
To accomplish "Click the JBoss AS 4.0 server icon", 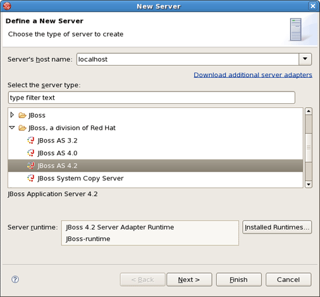I will [31, 153].
